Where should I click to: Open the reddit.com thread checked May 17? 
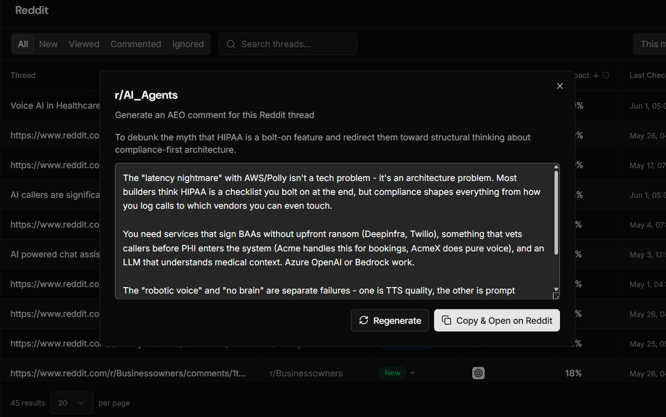coord(55,165)
